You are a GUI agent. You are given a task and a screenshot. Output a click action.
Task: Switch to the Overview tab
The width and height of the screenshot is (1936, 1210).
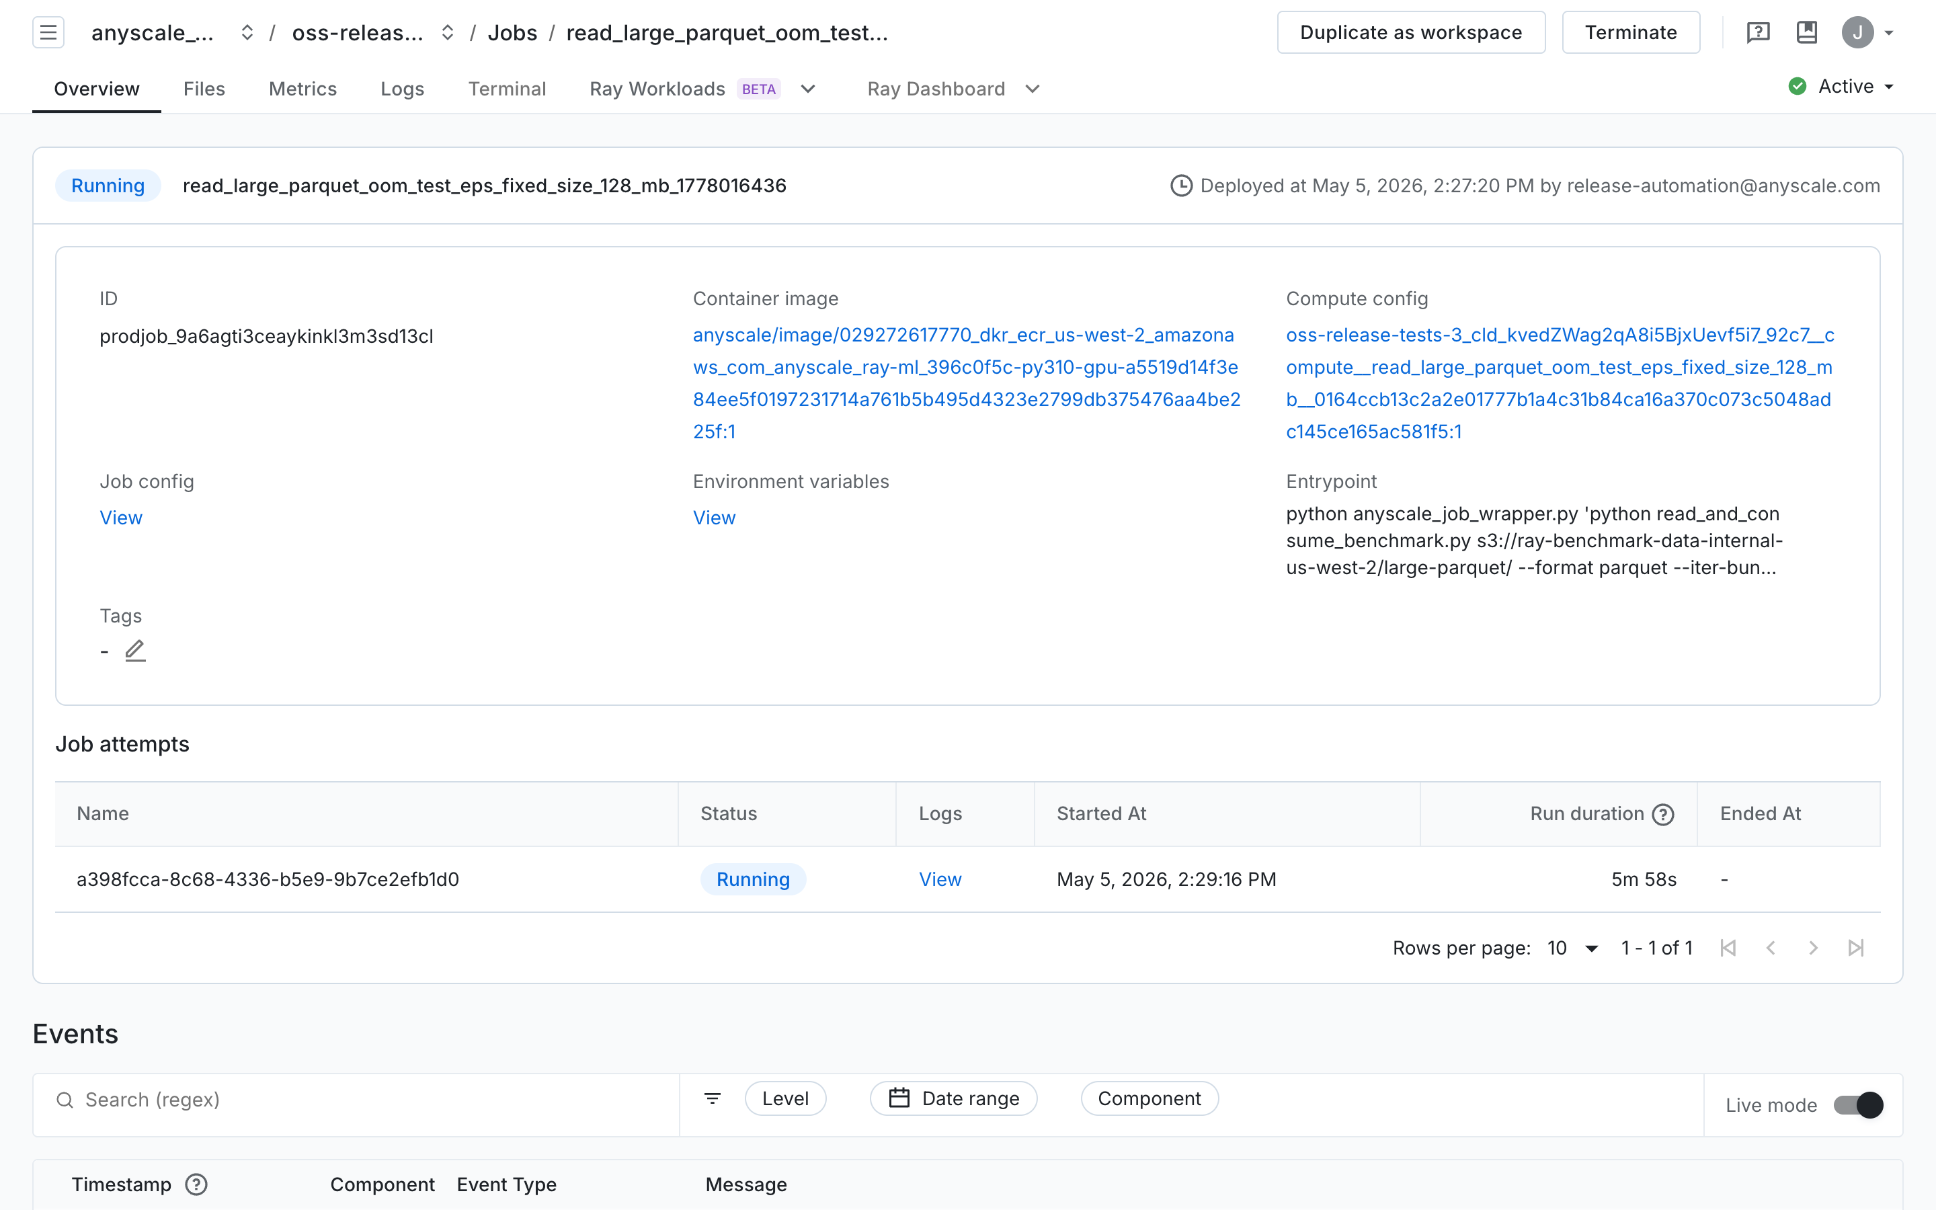[x=96, y=89]
